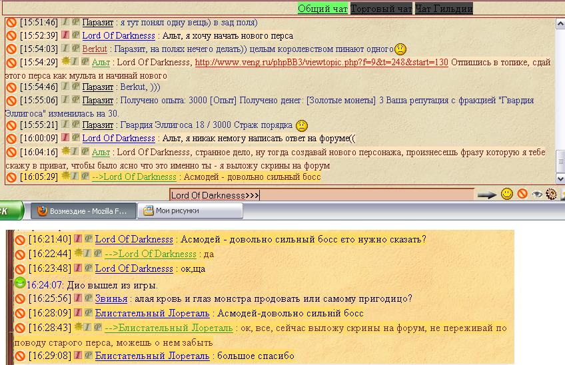Viewport: 565px width, 365px height.
Task: Open chat settings gear icon
Action: point(551,194)
